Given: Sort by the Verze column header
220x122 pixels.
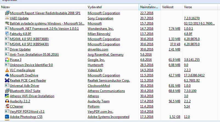Looking at the screenshot, I should point(200,7).
